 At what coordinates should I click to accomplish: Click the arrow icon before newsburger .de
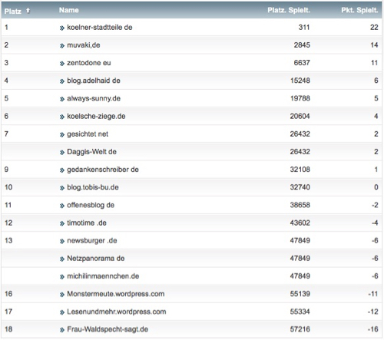62,241
